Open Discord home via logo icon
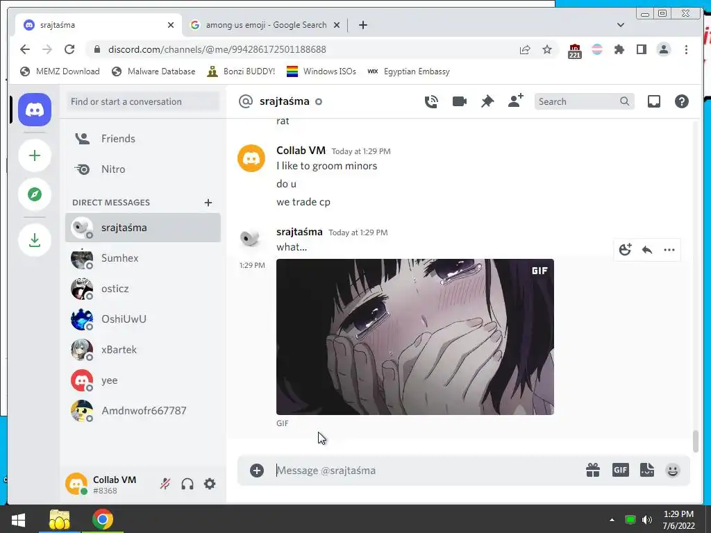 (x=35, y=110)
